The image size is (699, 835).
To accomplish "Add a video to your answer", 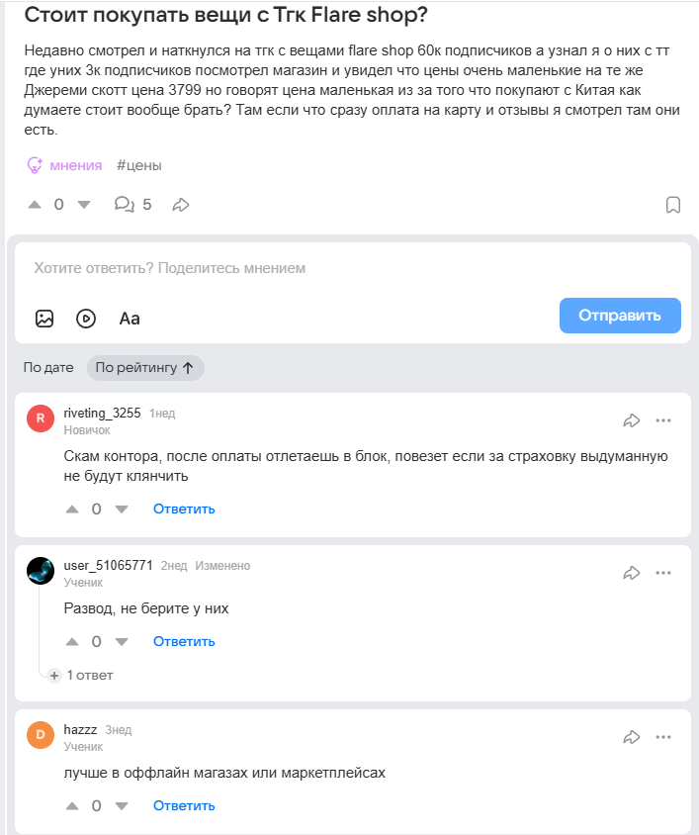I will point(86,318).
